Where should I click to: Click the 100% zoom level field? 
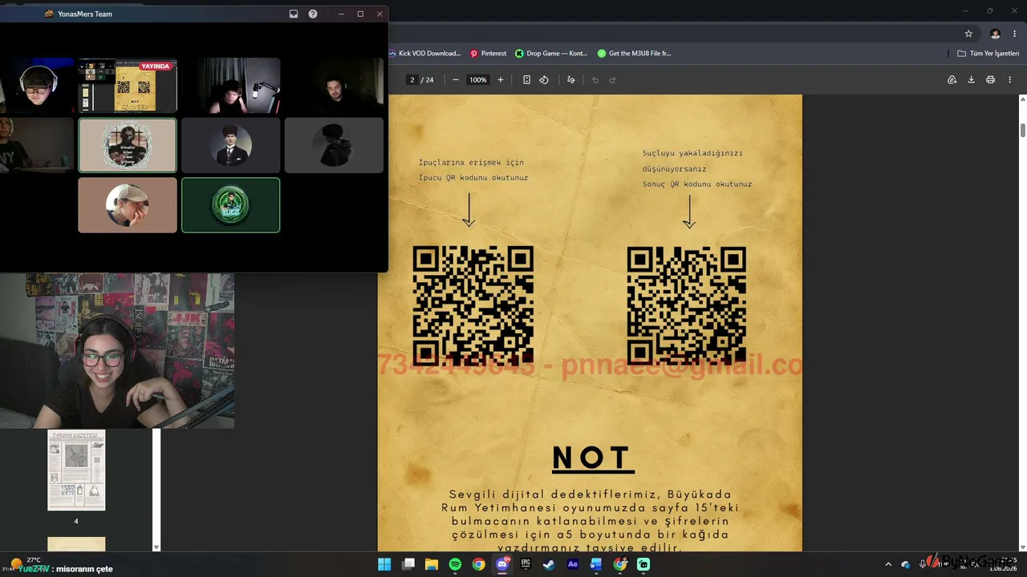[478, 80]
